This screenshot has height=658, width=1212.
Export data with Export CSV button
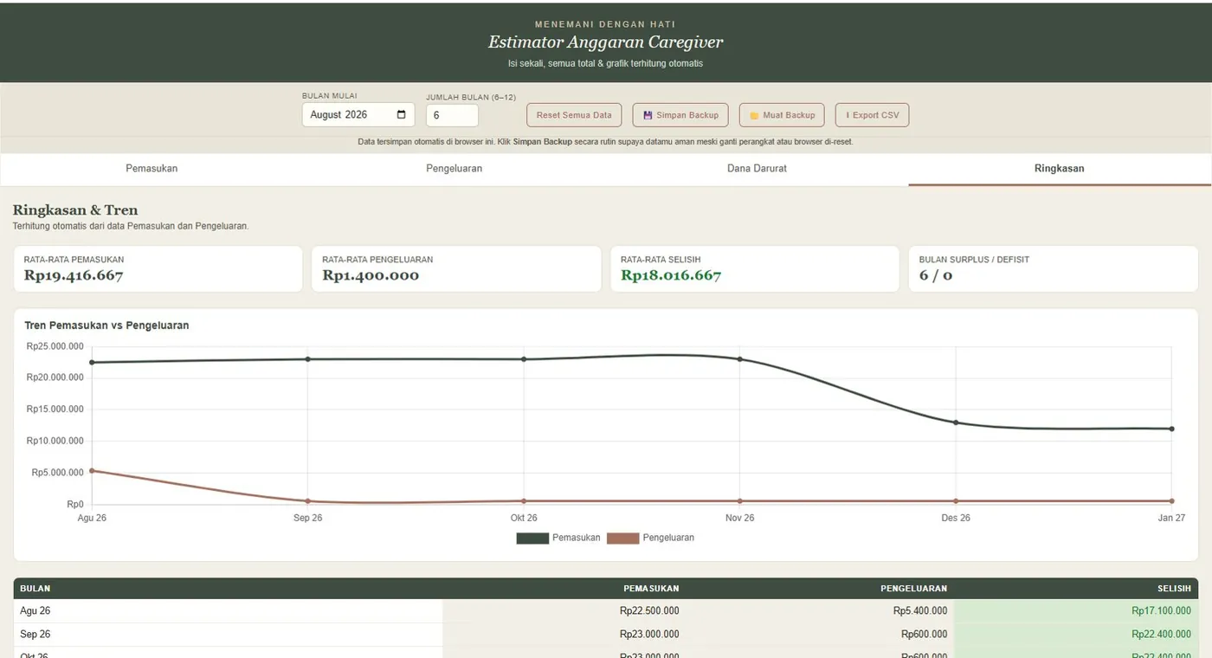[x=872, y=115]
